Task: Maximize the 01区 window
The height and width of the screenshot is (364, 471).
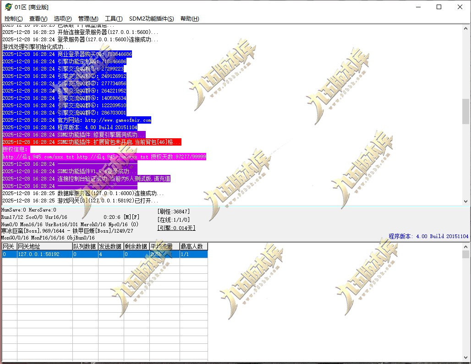Action: 439,7
